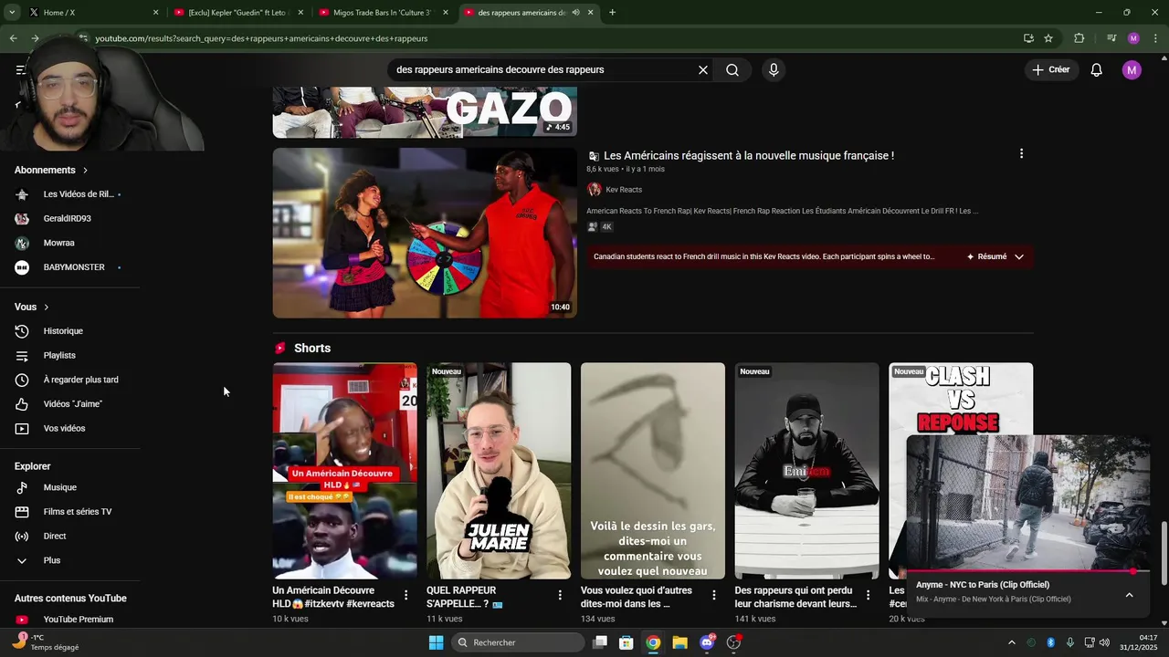Open options for Des rappeurs qui ont perdu Short
Screen dimensions: 1169x657
click(x=869, y=595)
